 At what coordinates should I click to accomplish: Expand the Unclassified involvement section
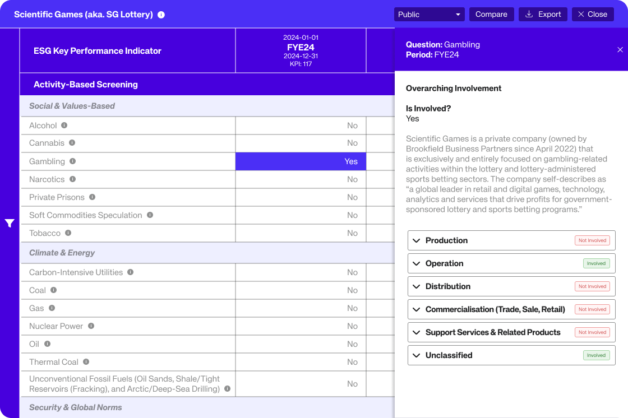(511, 355)
